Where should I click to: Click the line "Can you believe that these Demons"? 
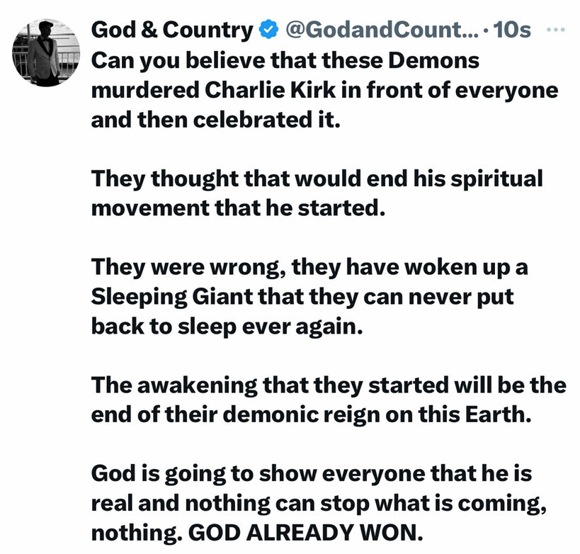285,60
